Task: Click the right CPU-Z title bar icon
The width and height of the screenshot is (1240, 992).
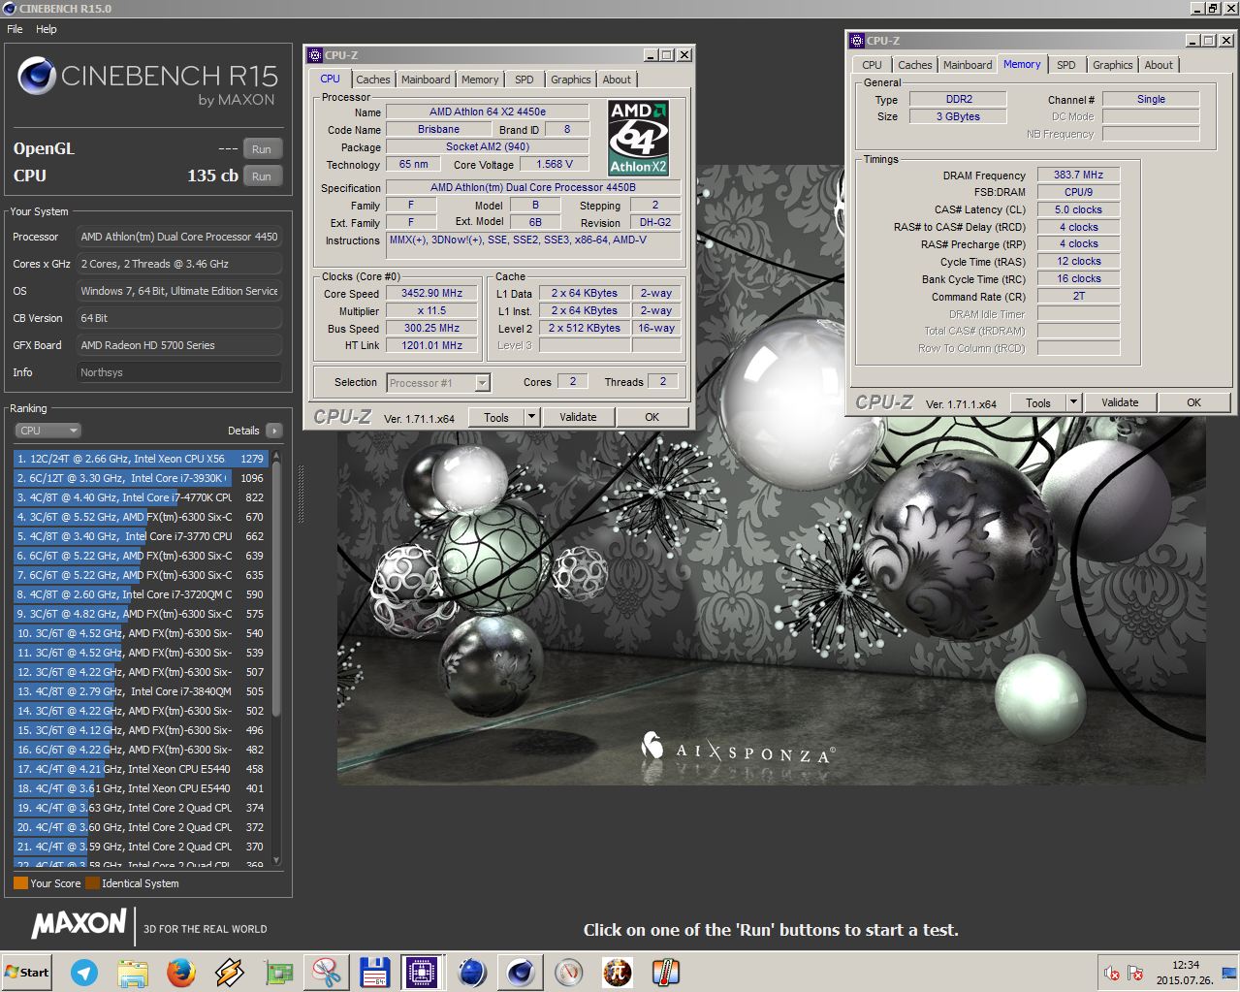Action: (x=856, y=41)
